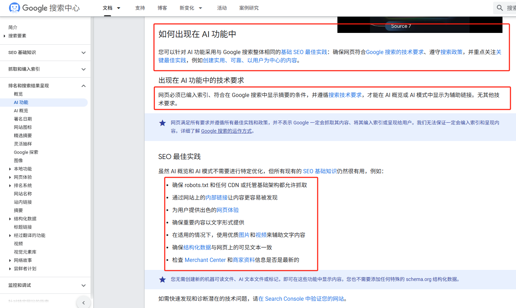Click the star icon beside the blue note
Viewport: 516px width, 308px height.
point(163,123)
